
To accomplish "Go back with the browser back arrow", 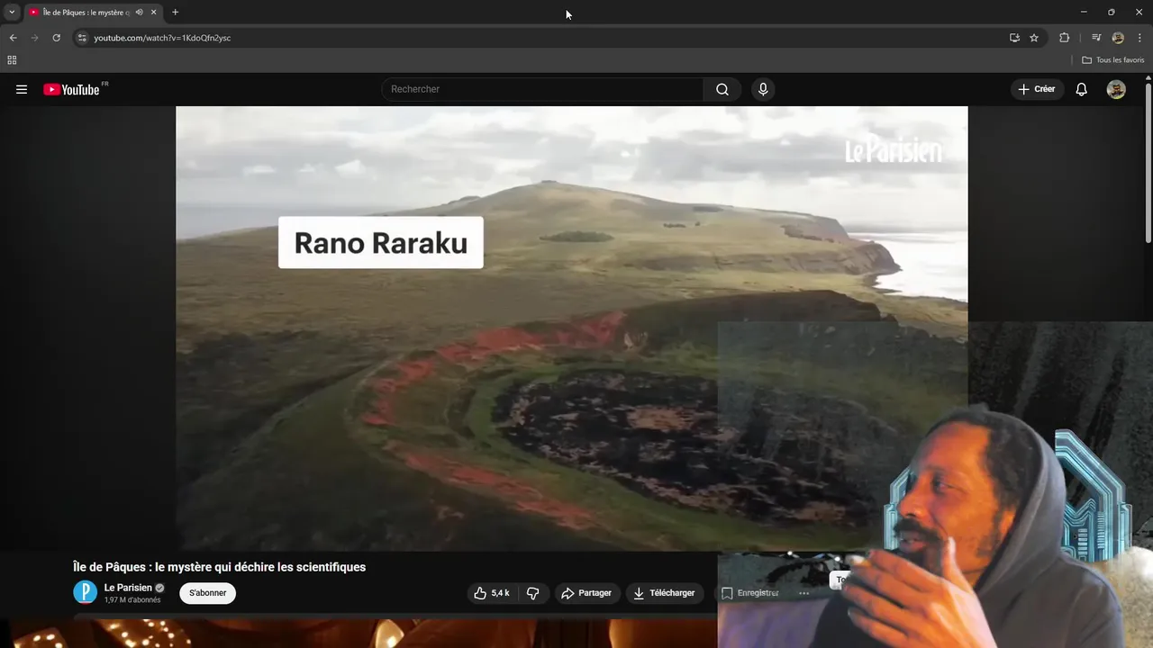I will click(13, 38).
